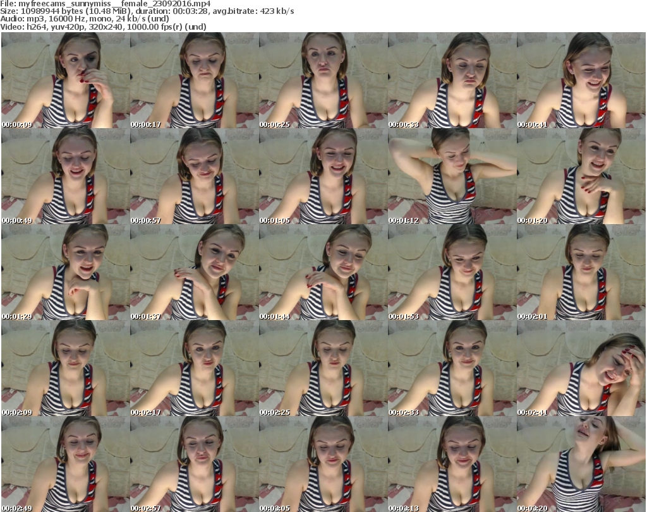This screenshot has width=647, height=512.
Task: Select the thumbnail stamped 00:00:09
Action: (66, 80)
